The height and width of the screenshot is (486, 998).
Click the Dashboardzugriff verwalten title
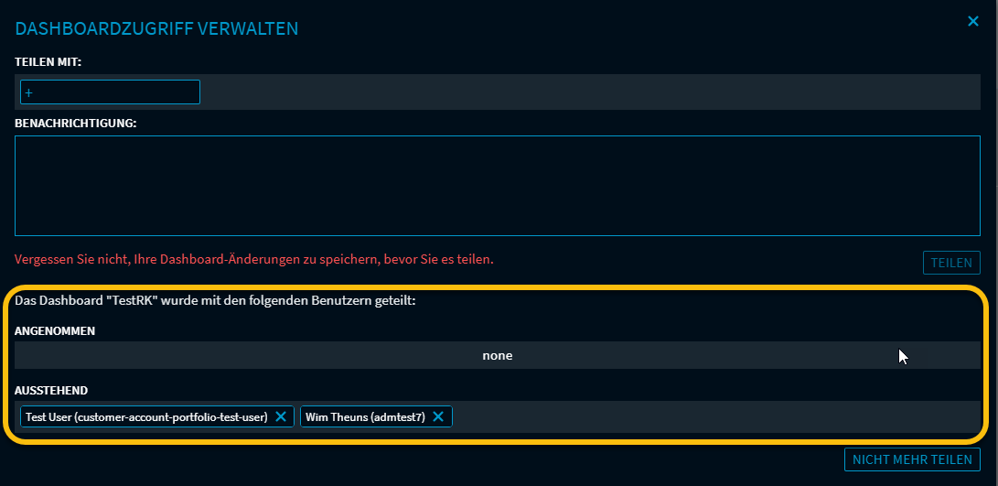[x=156, y=28]
